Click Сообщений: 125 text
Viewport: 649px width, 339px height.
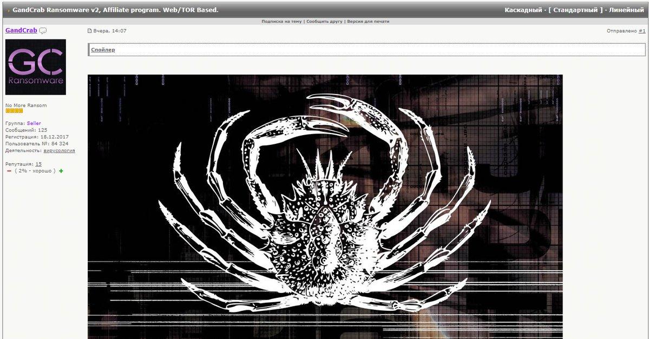point(26,130)
